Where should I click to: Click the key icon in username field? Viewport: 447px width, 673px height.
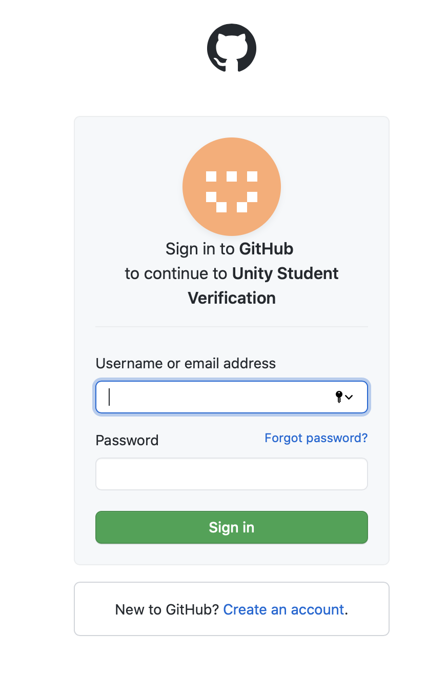[x=339, y=397]
